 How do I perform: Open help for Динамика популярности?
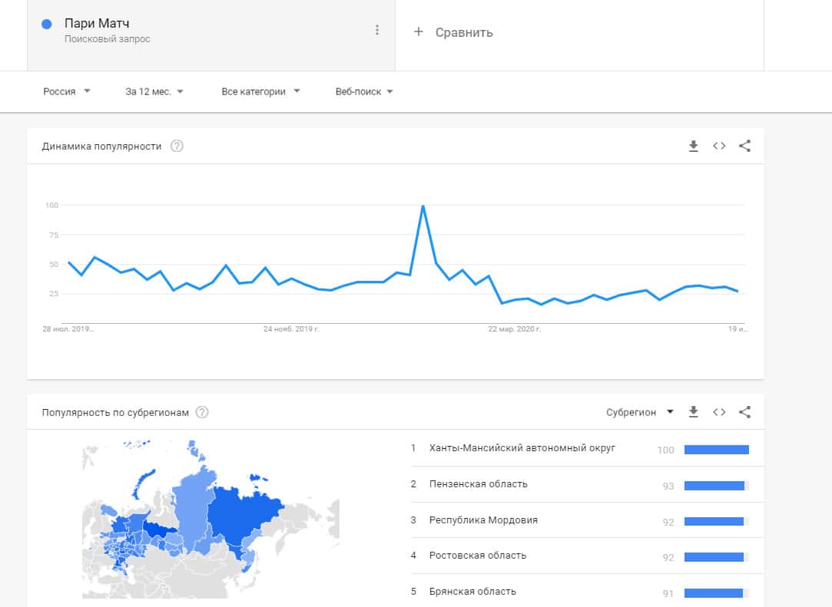[x=177, y=146]
